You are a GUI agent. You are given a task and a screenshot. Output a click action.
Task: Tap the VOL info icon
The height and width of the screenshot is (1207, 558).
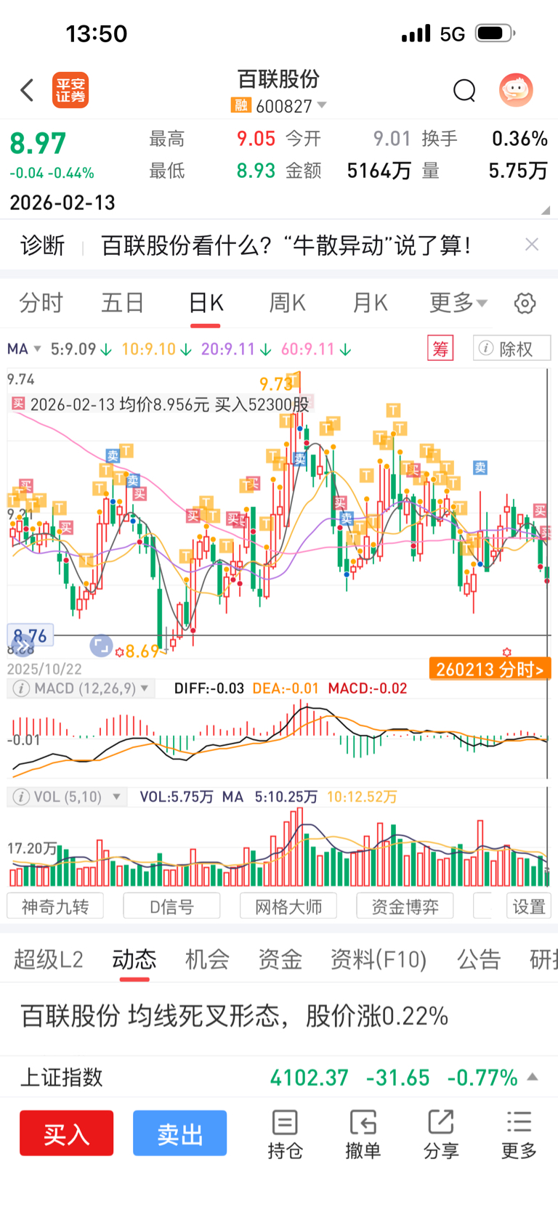point(22,797)
